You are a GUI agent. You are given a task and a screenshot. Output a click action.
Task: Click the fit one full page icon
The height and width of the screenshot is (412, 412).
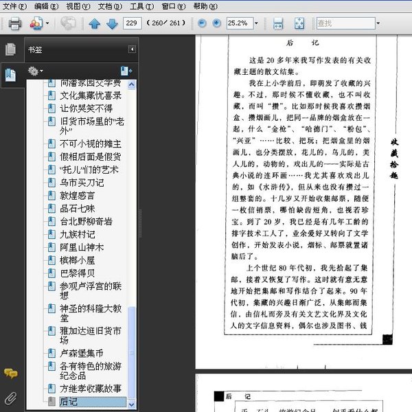tap(299, 23)
